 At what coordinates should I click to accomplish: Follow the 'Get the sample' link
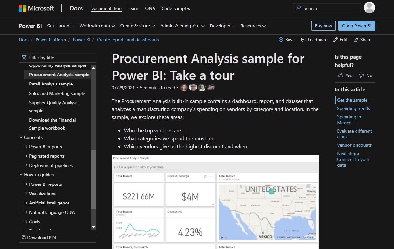point(352,100)
